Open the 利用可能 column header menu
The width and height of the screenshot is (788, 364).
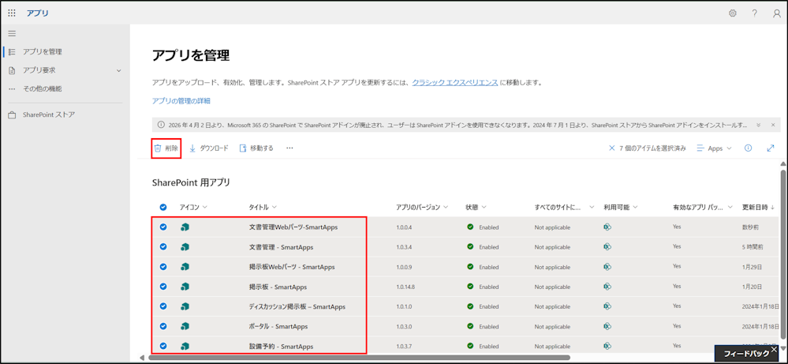pyautogui.click(x=621, y=207)
